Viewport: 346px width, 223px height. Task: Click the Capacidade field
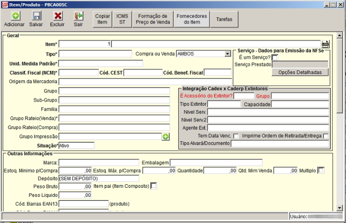pyautogui.click(x=300, y=104)
